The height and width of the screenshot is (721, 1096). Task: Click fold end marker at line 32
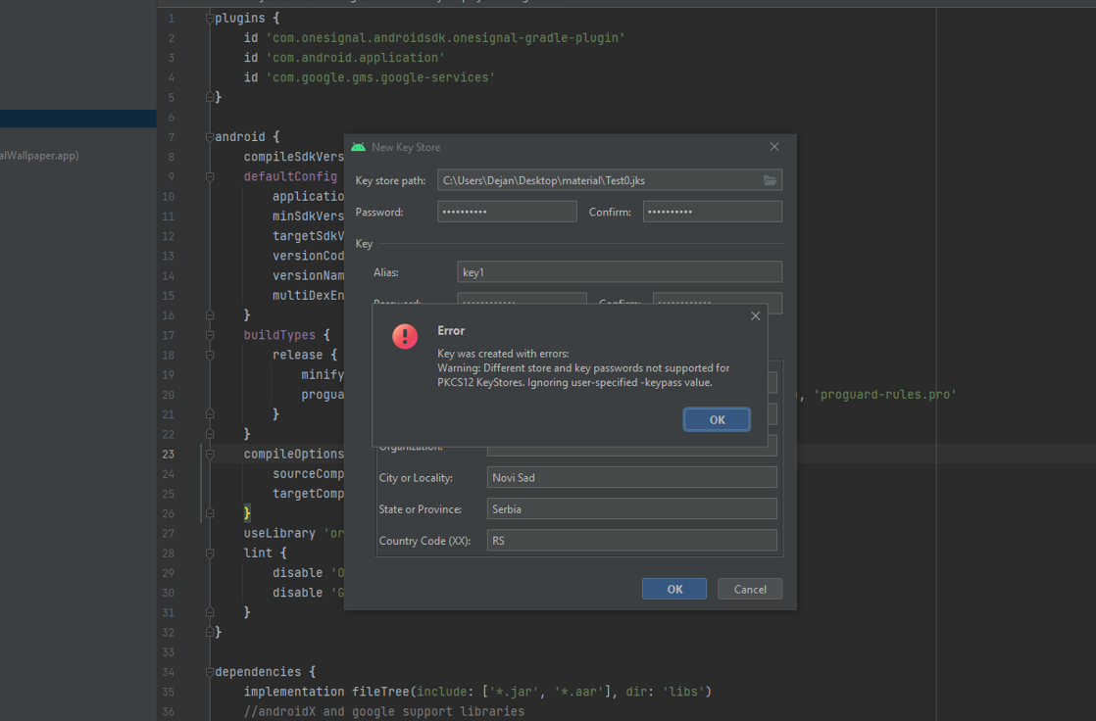[210, 632]
